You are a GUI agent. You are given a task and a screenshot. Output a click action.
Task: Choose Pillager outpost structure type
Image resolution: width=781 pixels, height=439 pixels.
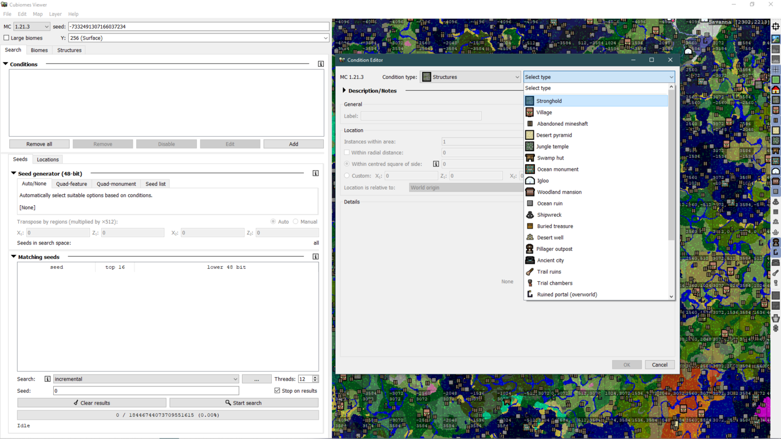[x=554, y=249]
